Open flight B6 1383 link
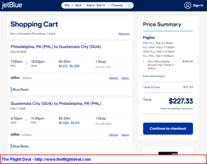This screenshot has height=164, width=207. pyautogui.click(x=64, y=122)
